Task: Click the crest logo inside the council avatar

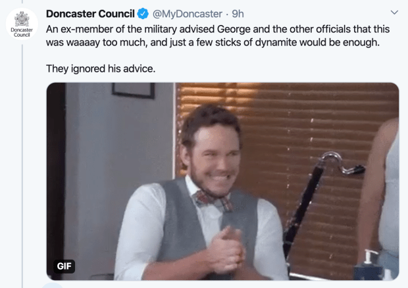Action: pos(22,18)
